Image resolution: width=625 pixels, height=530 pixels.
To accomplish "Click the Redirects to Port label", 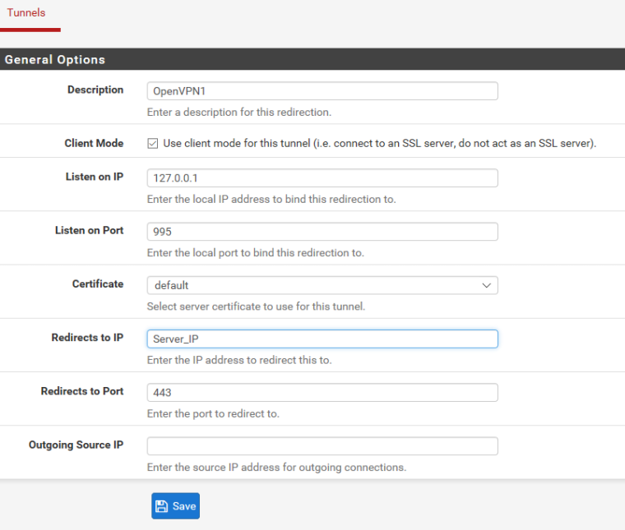I will click(82, 391).
